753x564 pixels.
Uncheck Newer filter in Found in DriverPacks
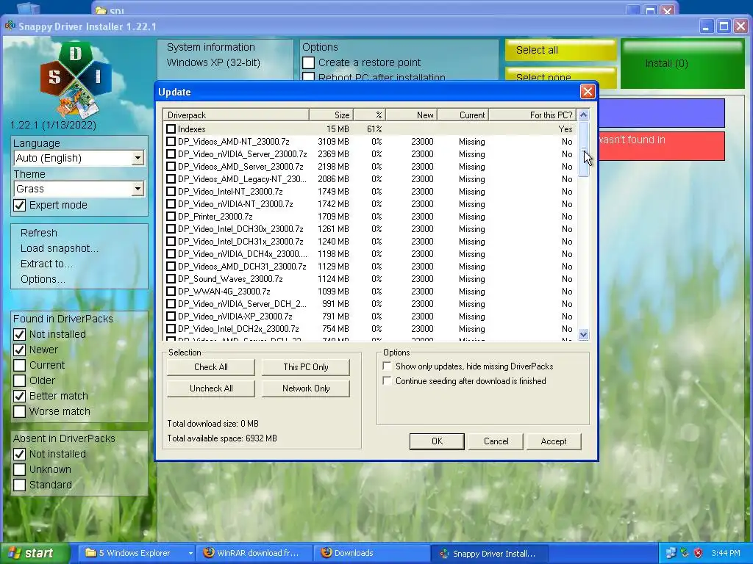coord(19,350)
